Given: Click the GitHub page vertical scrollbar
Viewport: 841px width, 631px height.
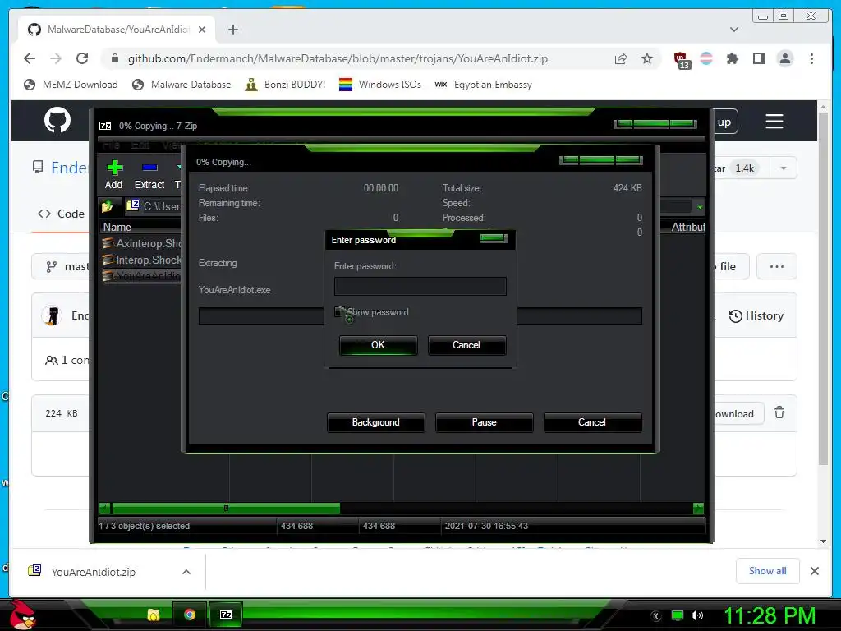Looking at the screenshot, I should click(823, 290).
